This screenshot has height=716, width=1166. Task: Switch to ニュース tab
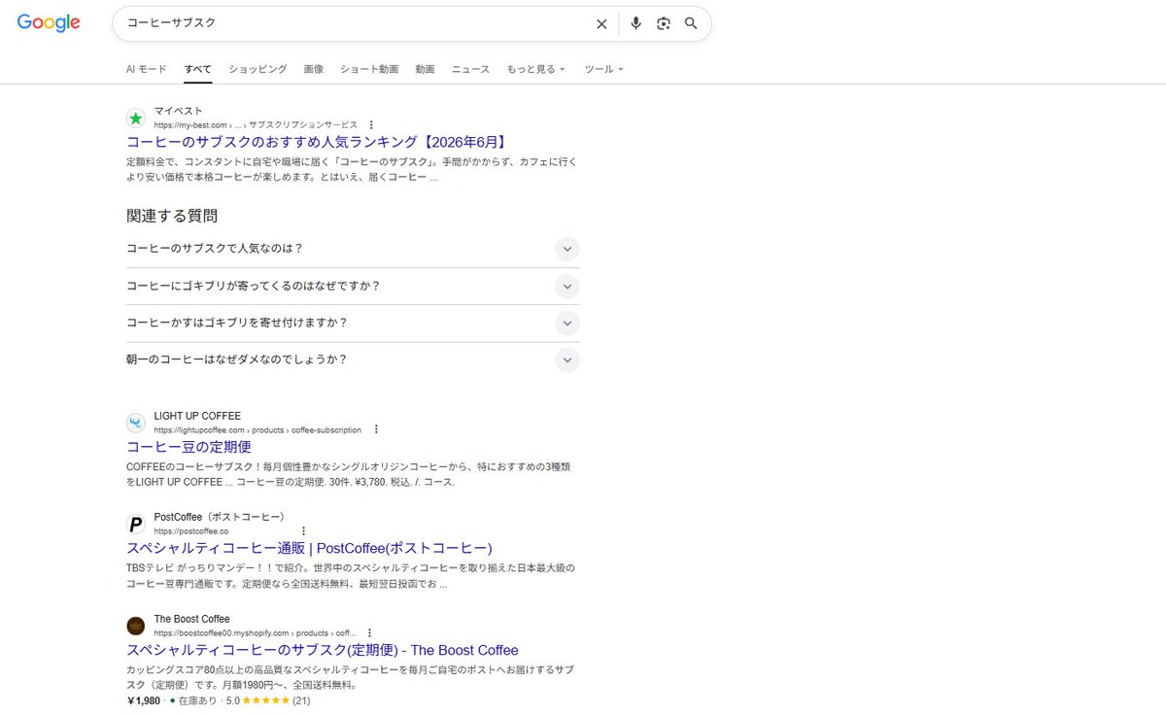(470, 69)
